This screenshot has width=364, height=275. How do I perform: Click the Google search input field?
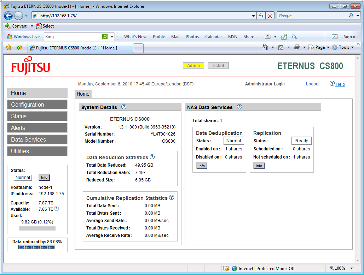pos(312,16)
